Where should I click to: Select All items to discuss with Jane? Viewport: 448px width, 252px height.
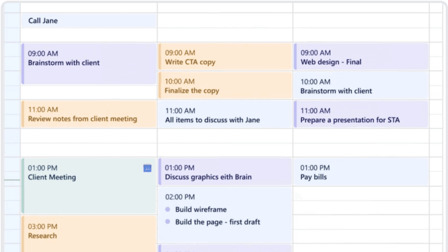pyautogui.click(x=224, y=115)
